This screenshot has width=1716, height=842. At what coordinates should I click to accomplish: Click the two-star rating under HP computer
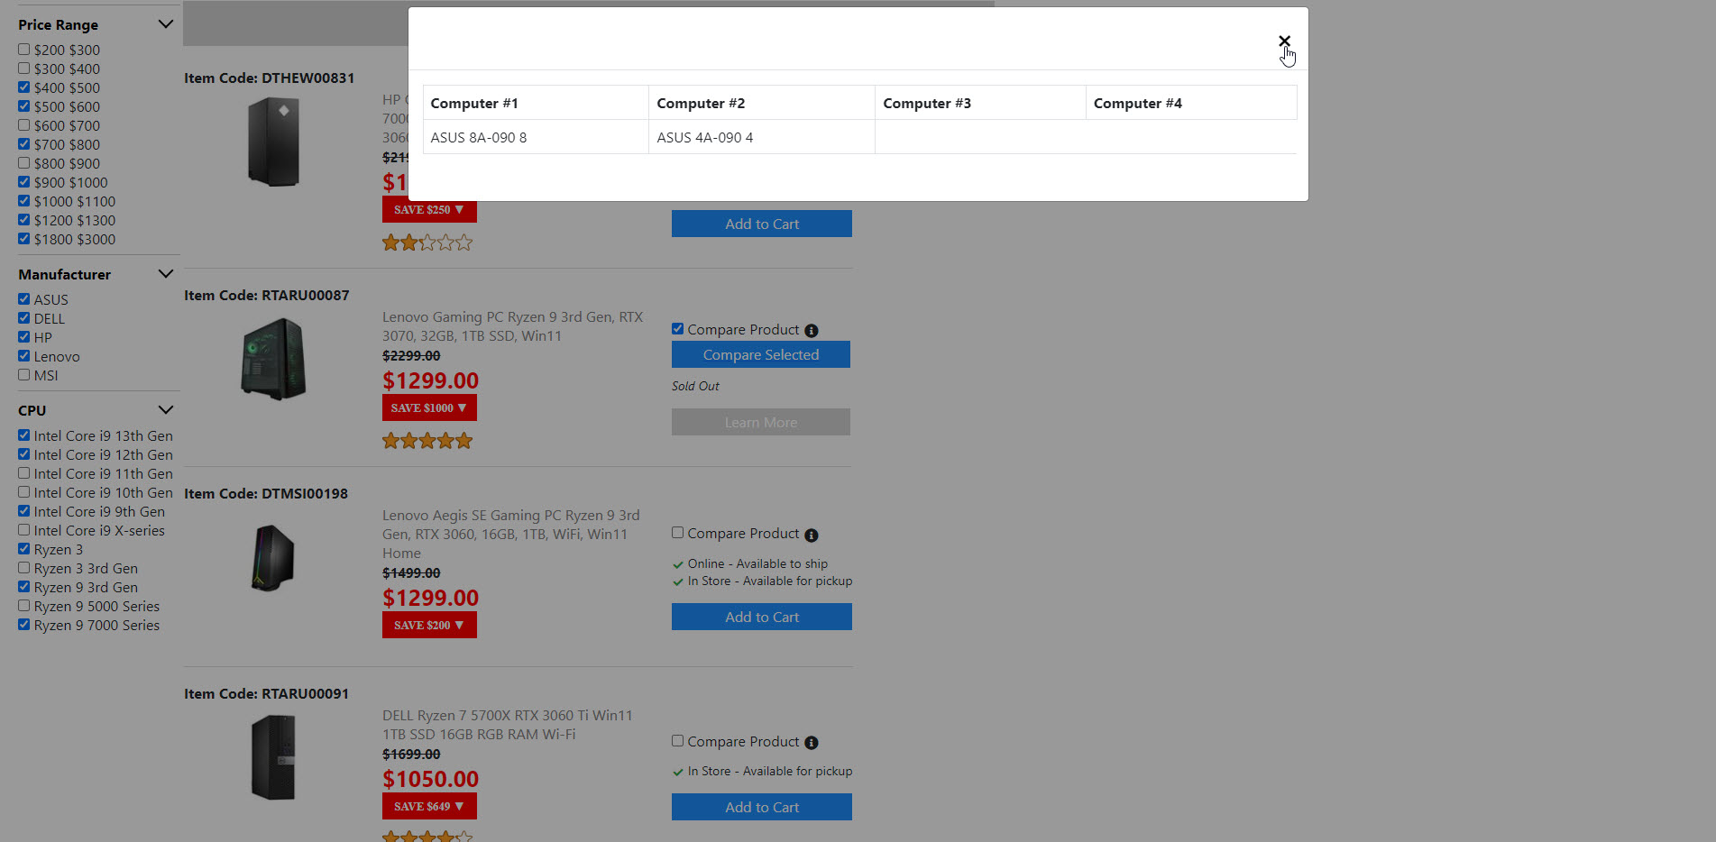click(x=427, y=243)
